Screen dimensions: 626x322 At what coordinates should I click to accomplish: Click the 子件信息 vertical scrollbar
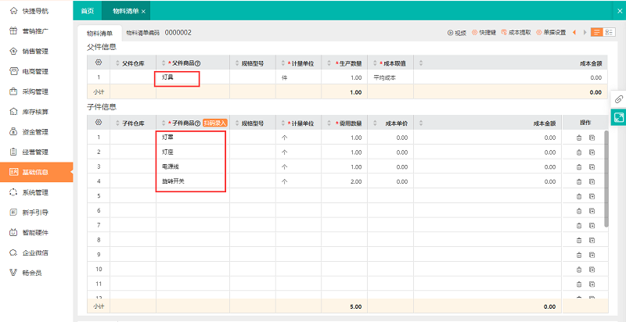click(x=606, y=180)
